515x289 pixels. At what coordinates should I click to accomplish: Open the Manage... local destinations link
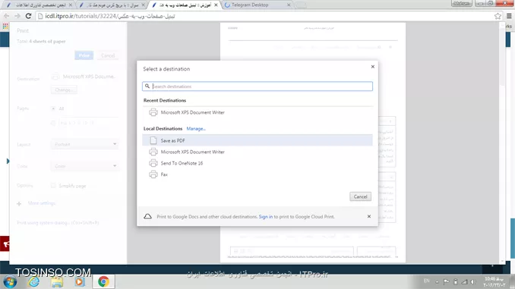[x=196, y=129]
